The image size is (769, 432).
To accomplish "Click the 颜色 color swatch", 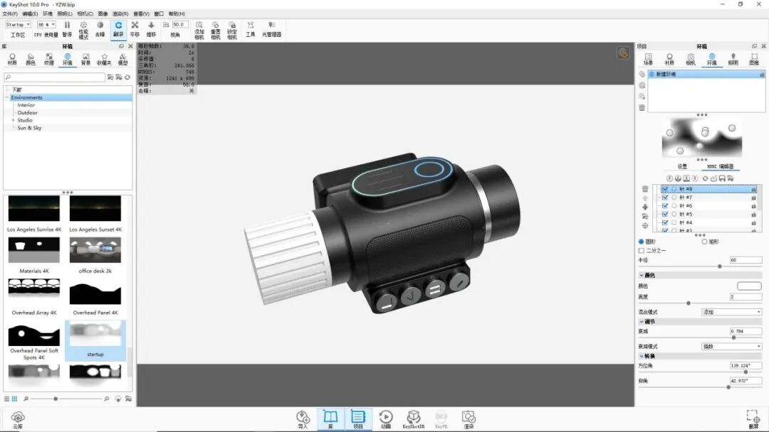I will pos(748,285).
